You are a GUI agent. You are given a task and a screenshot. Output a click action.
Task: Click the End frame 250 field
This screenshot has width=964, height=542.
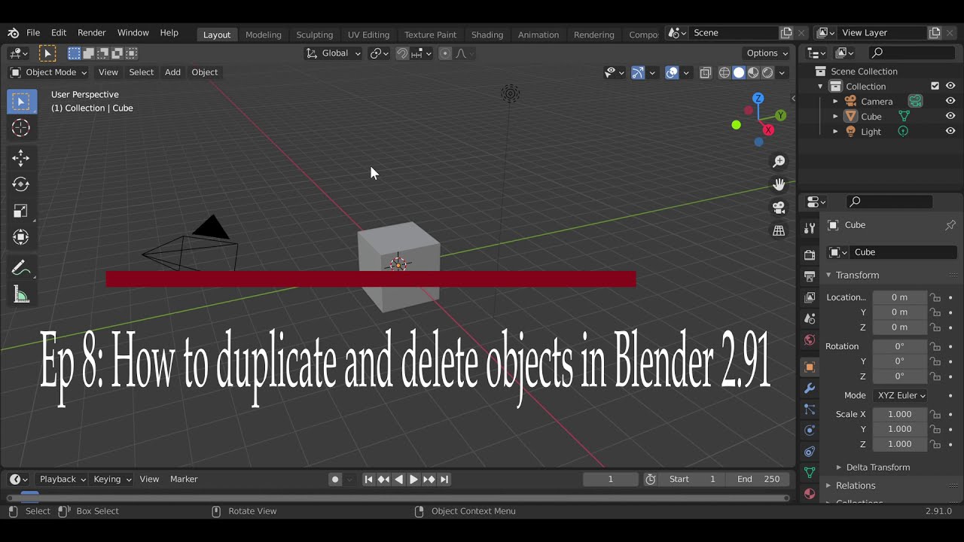click(x=758, y=479)
